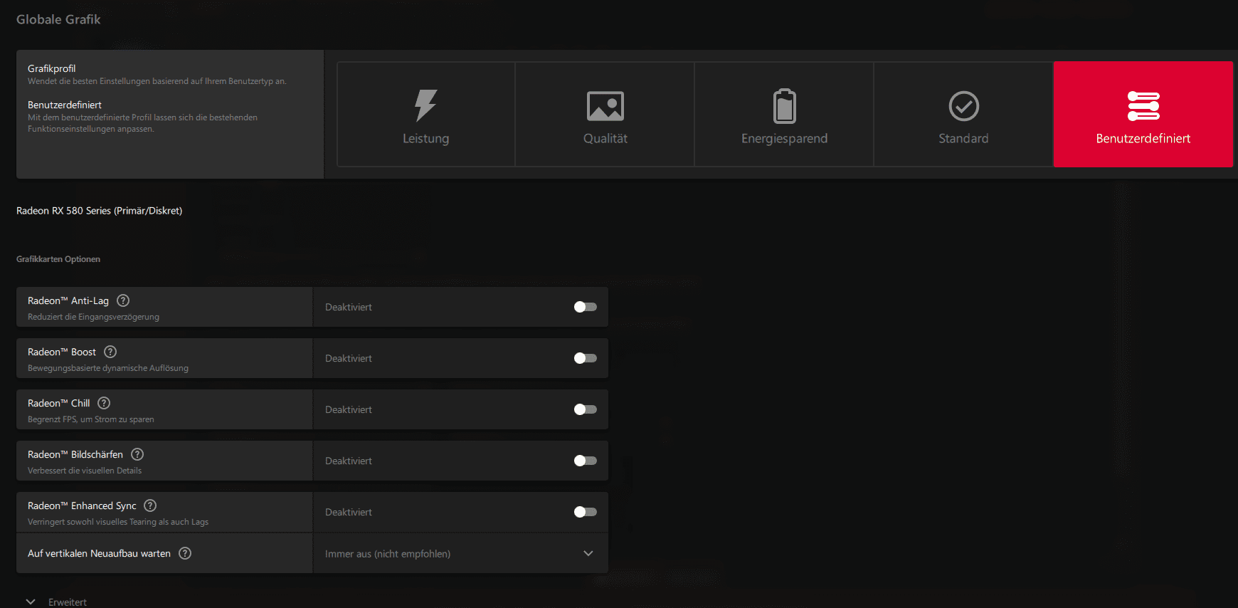Click the Qualität profile label
Image resolution: width=1238 pixels, height=608 pixels.
point(605,139)
